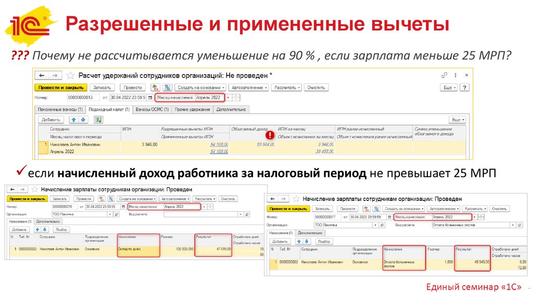Expand Вид расчета dropdown in document 0000000016
This screenshot has width=533, height=298.
point(240,214)
